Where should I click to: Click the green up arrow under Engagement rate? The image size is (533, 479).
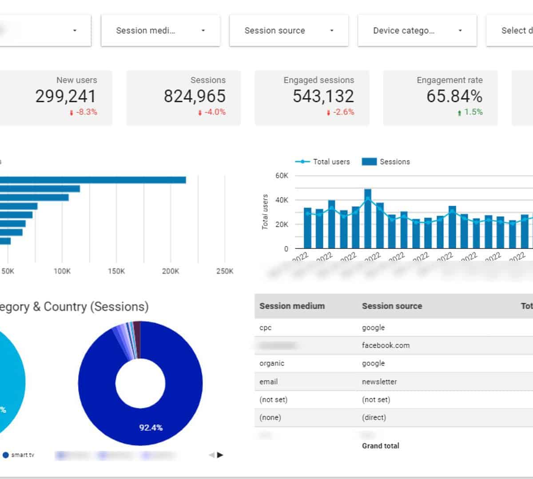coord(459,113)
